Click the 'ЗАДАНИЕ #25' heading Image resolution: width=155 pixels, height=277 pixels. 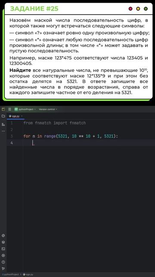click(x=34, y=9)
